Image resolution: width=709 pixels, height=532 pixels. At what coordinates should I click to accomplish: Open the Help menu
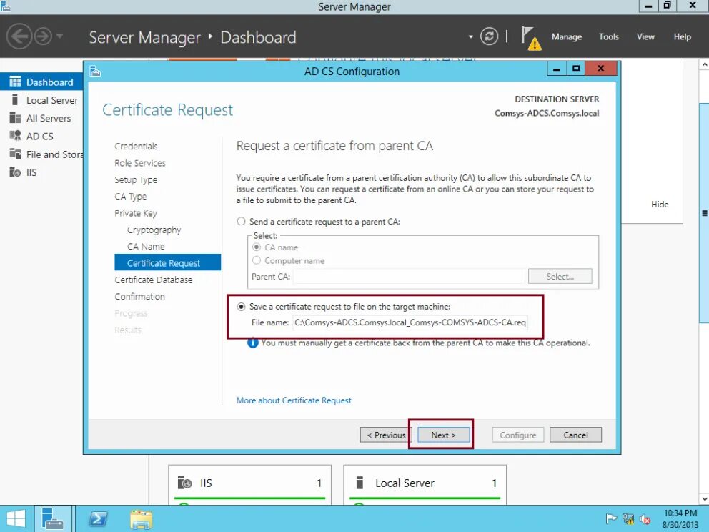[682, 36]
